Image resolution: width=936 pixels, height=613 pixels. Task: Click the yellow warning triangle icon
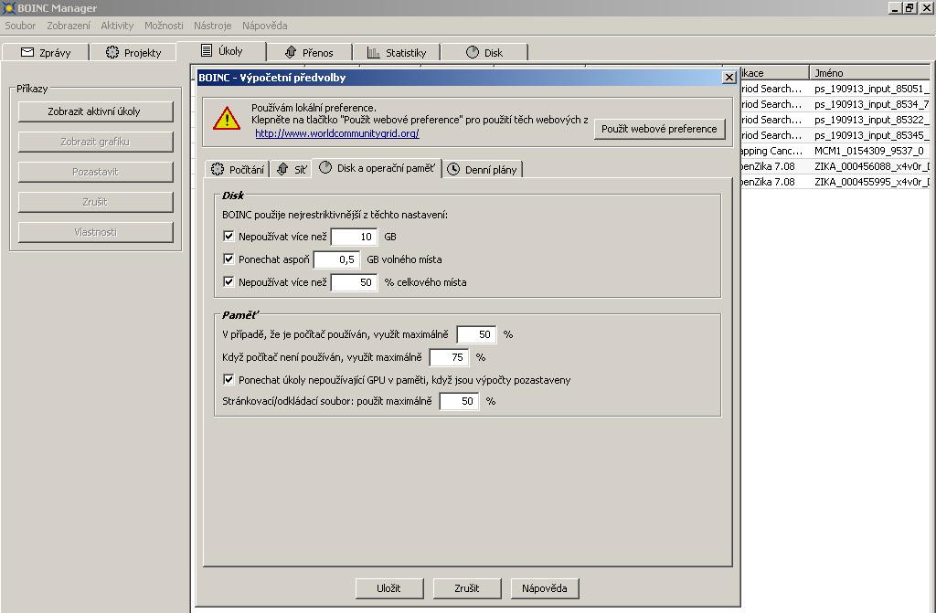tap(227, 118)
